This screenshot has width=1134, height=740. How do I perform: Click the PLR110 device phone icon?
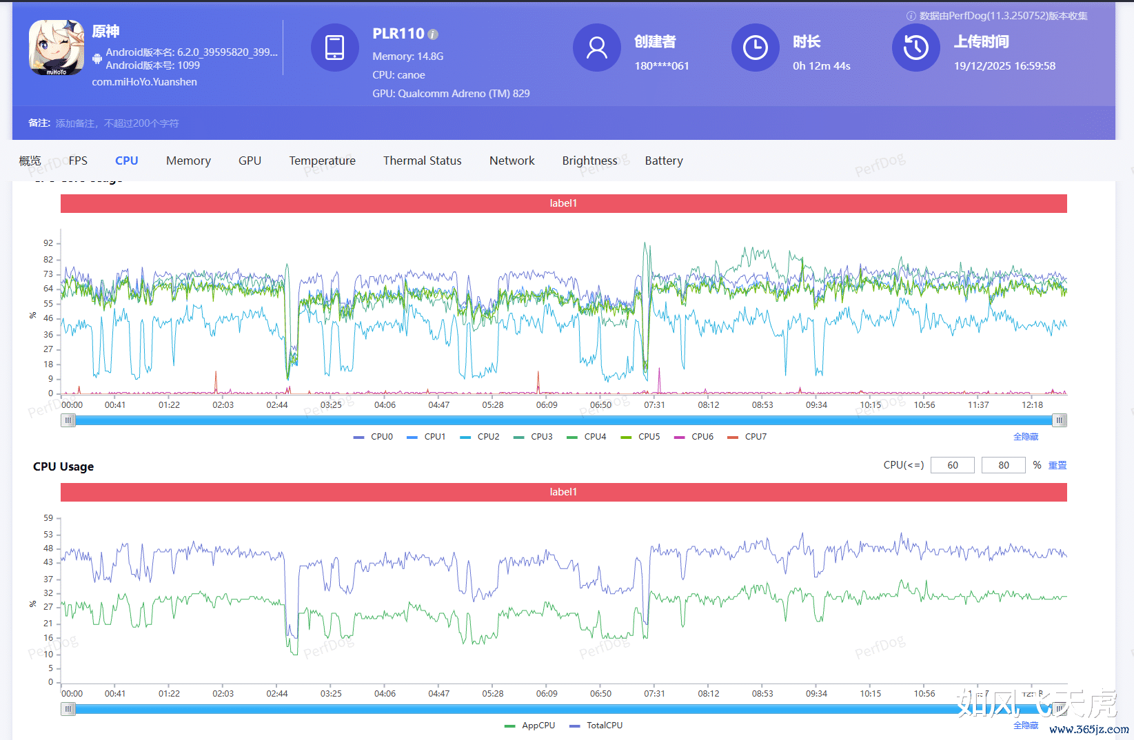pyautogui.click(x=334, y=48)
